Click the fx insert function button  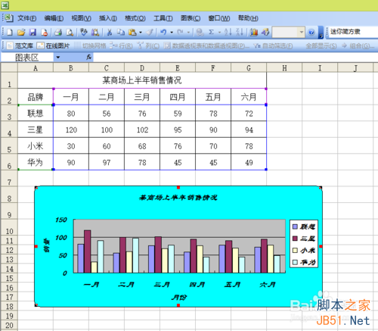click(x=88, y=58)
